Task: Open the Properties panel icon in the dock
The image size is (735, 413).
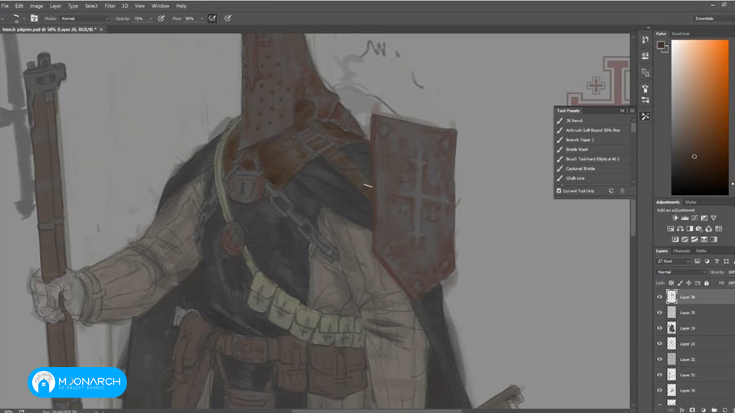Action: coord(645,56)
